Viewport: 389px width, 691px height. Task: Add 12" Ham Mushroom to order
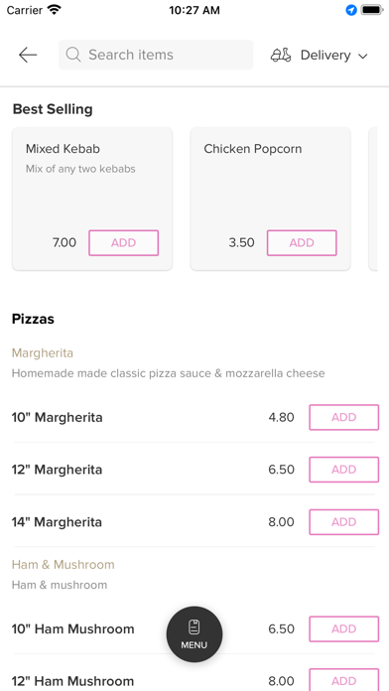coord(344,679)
